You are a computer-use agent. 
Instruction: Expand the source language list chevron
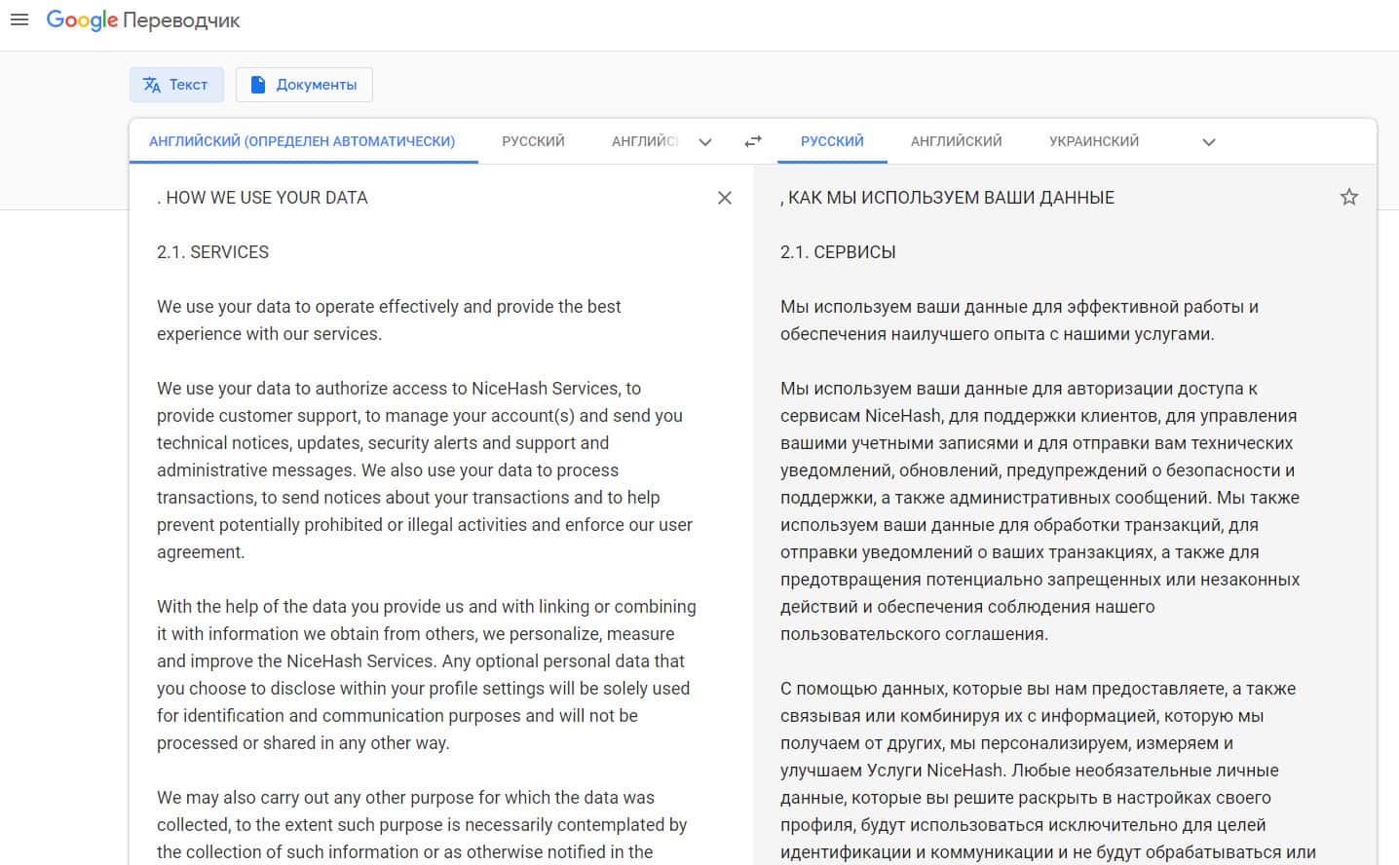point(705,142)
